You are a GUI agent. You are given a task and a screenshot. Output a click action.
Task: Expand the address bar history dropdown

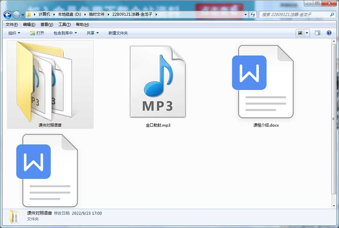246,14
